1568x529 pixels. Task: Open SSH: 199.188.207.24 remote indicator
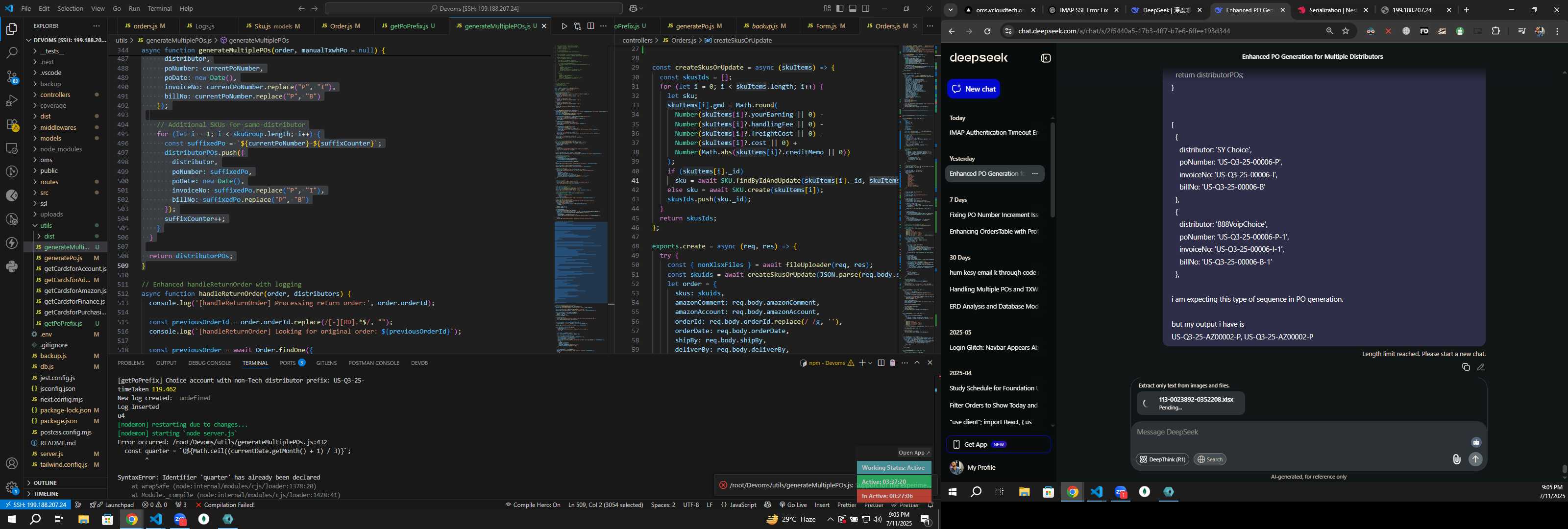pyautogui.click(x=35, y=505)
